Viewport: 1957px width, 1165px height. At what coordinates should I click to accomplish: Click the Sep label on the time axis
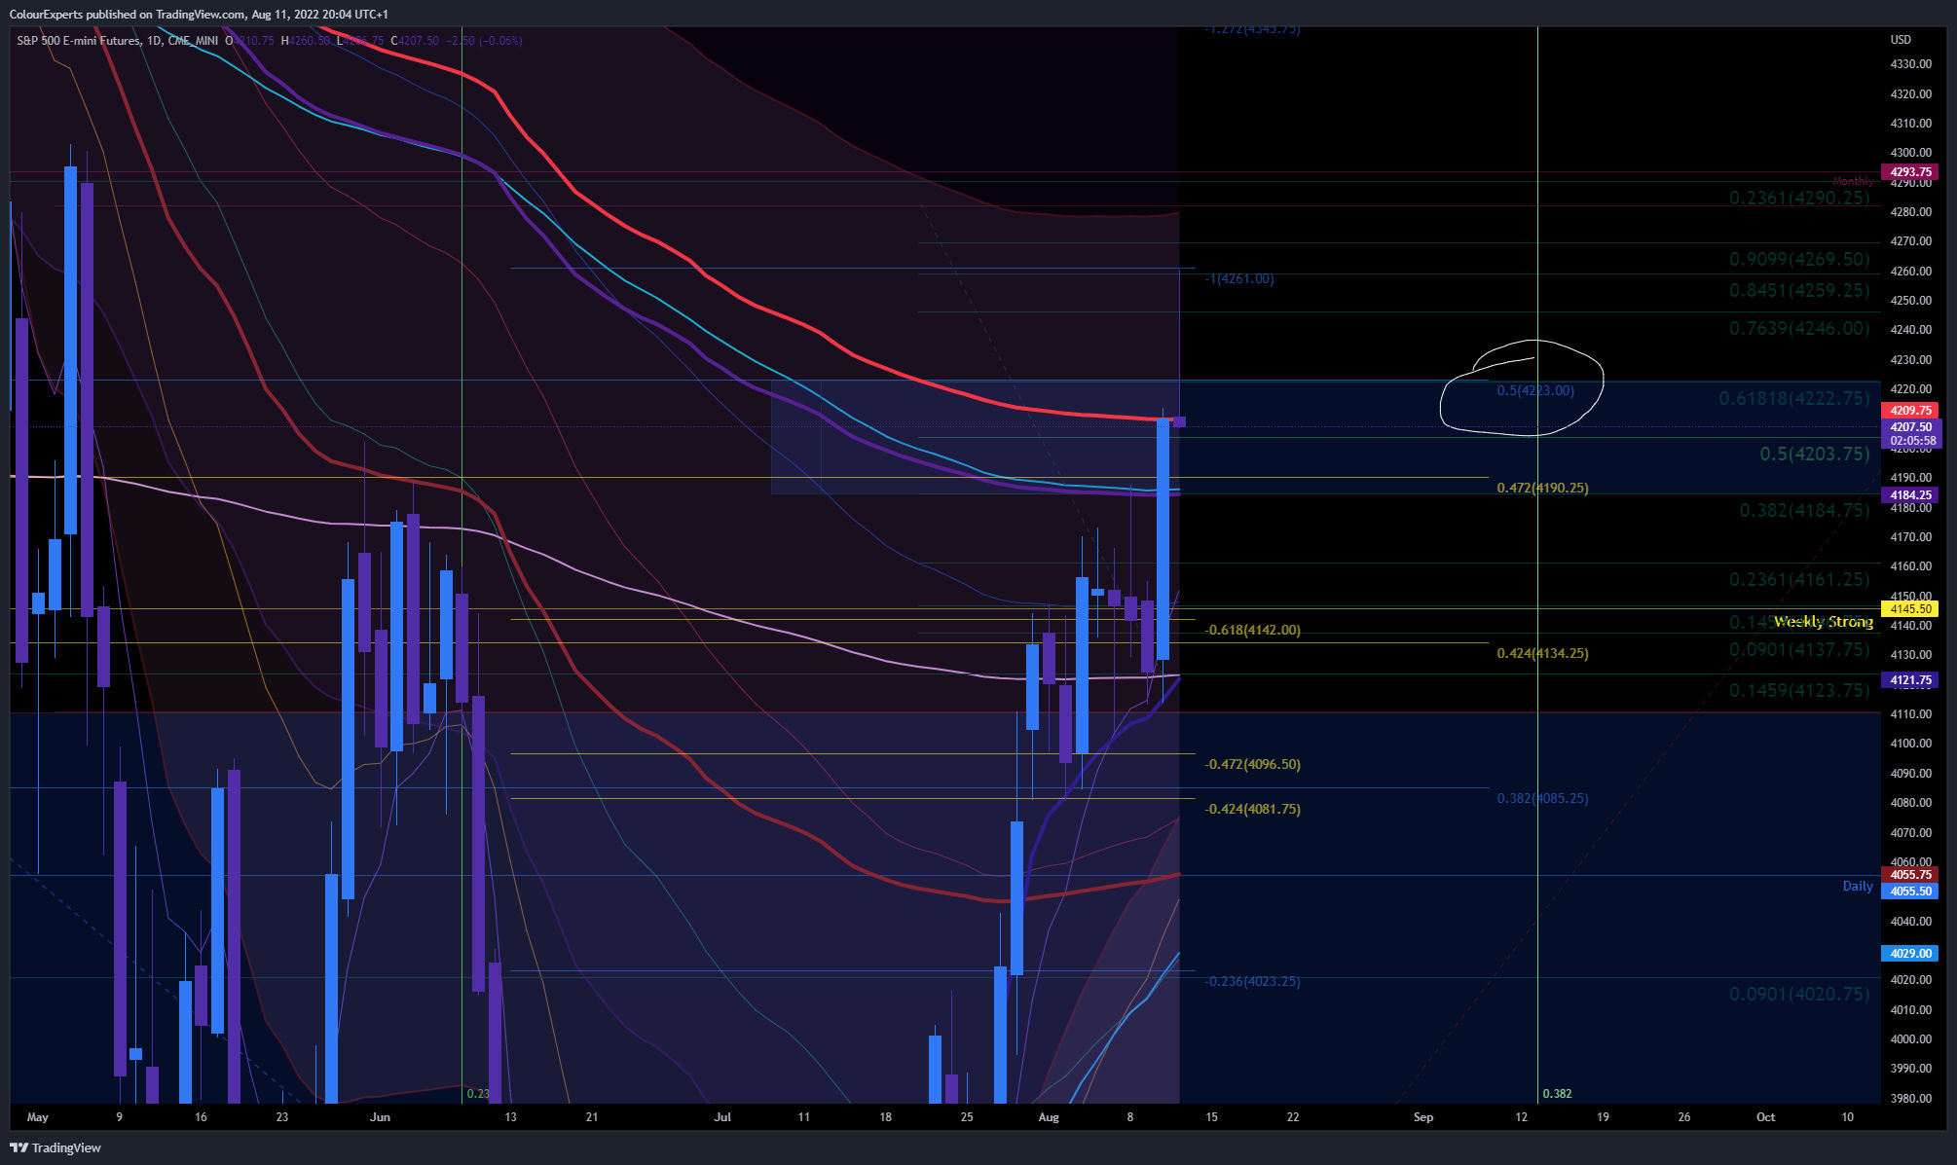[x=1422, y=1116]
